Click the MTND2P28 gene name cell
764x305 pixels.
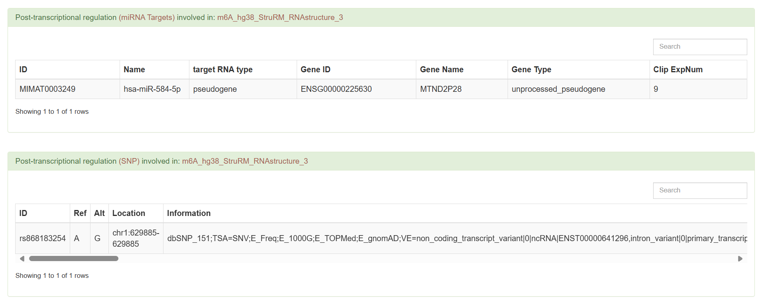441,89
